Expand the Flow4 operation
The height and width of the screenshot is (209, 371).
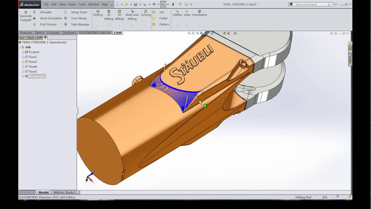(x=23, y=67)
